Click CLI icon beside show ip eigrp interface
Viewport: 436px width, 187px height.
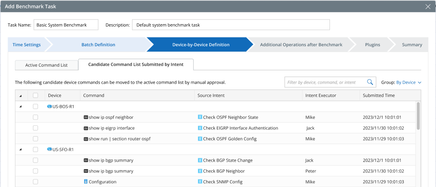pos(86,128)
